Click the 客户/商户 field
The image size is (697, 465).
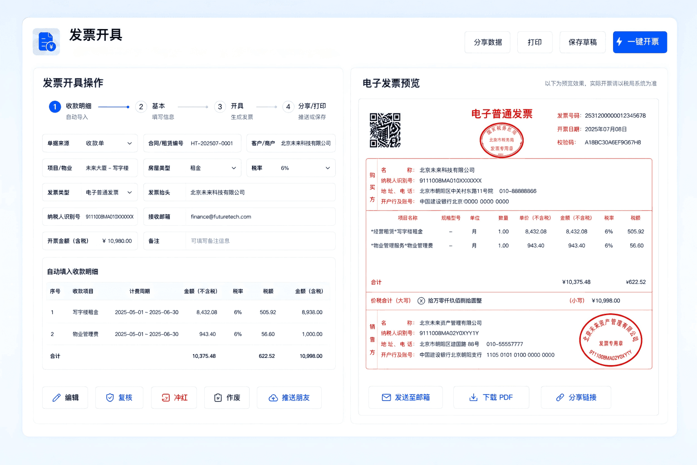(x=291, y=143)
